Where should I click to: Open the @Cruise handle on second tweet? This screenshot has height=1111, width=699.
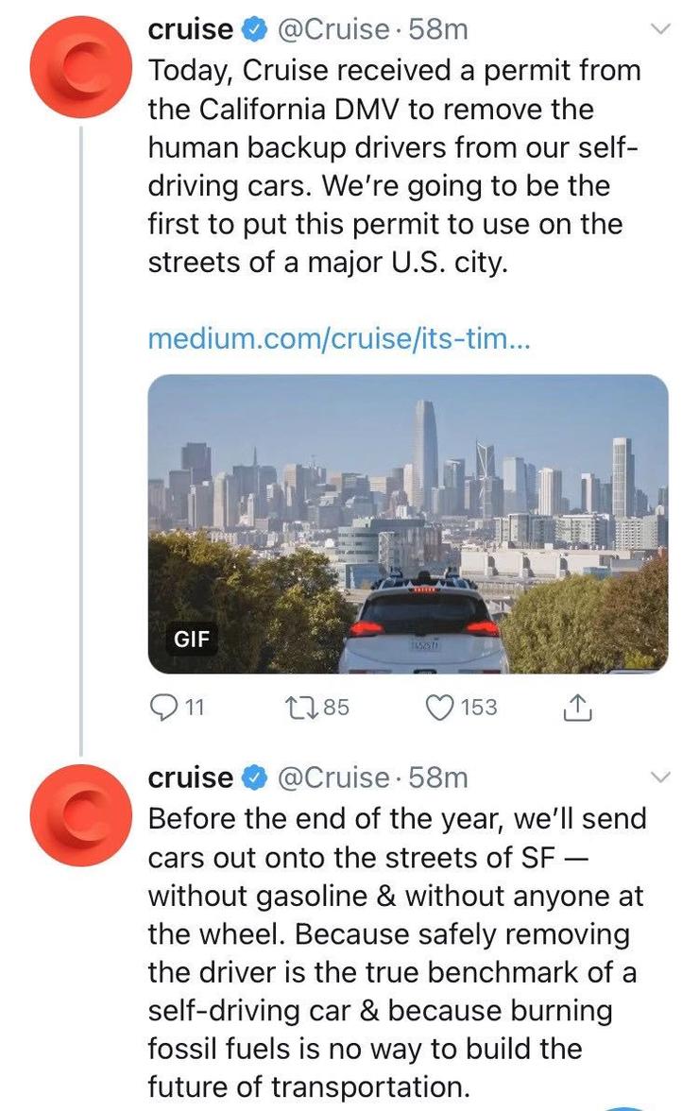(332, 778)
